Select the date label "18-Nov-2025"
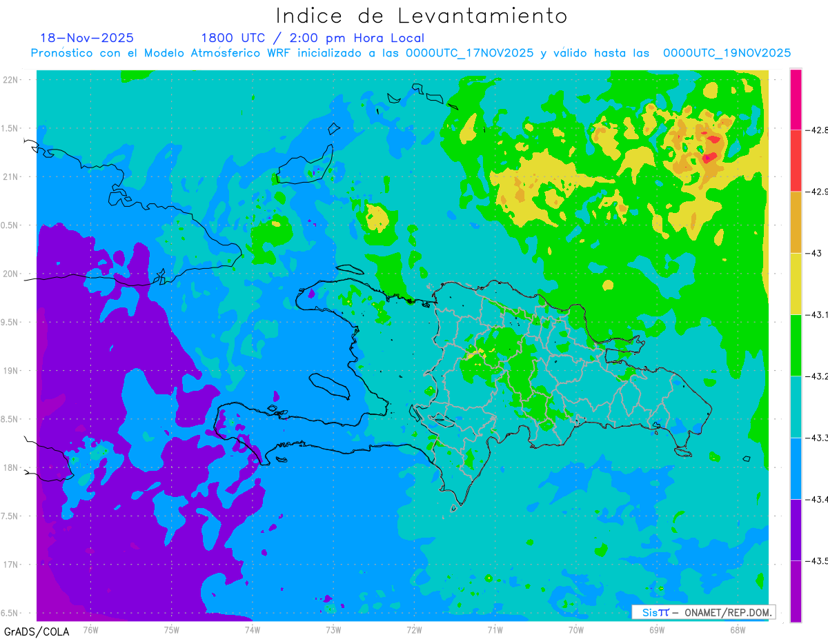Image resolution: width=828 pixels, height=639 pixels. (87, 38)
